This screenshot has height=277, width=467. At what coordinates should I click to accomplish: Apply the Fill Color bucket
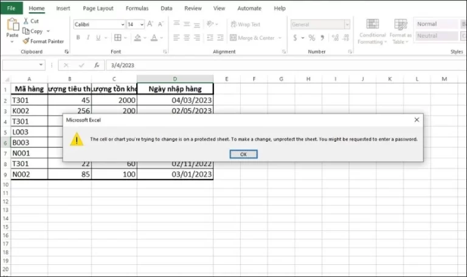137,38
